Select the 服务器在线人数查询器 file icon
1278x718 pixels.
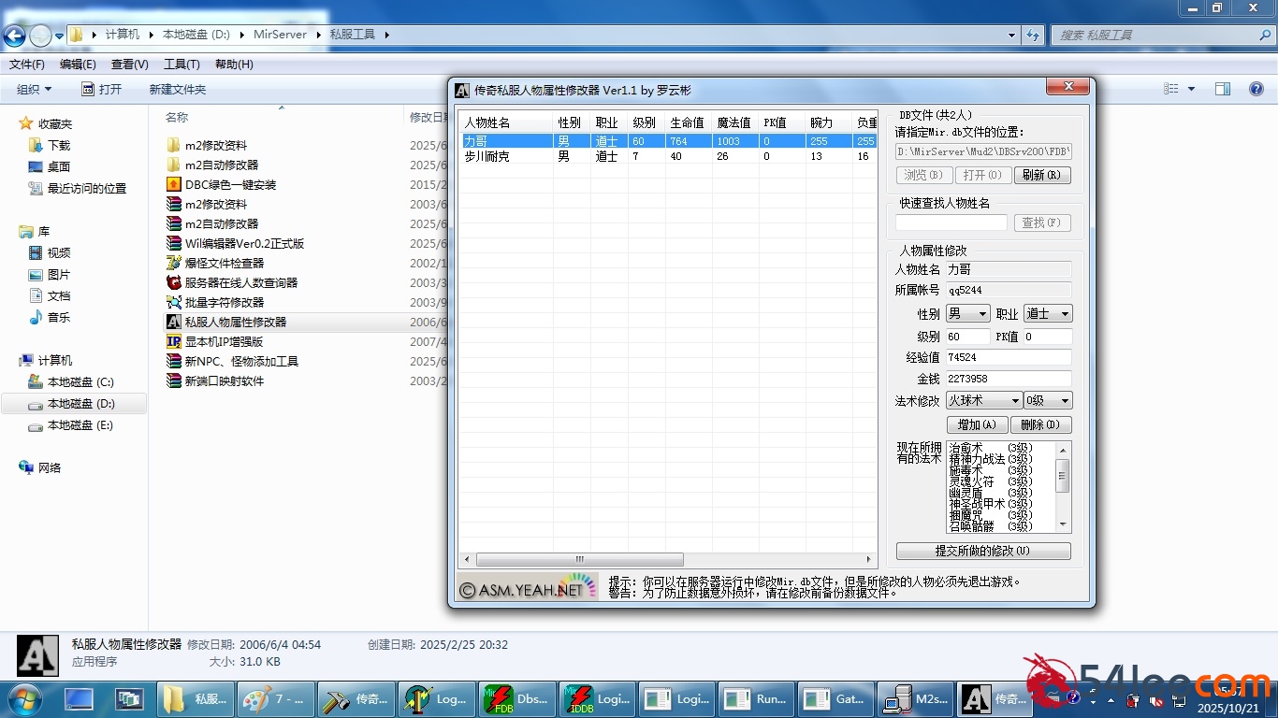pyautogui.click(x=173, y=282)
